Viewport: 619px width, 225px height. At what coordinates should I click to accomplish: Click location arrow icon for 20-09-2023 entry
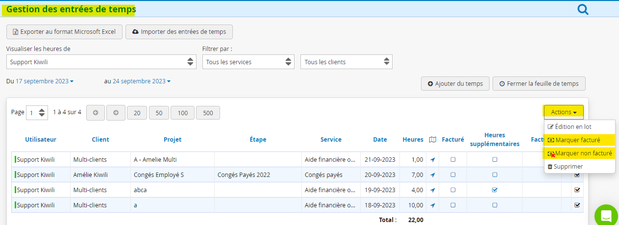point(432,175)
